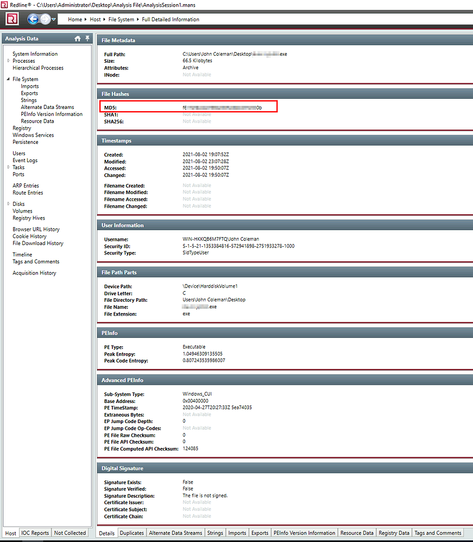The image size is (473, 542).
Task: Open the Registry Data tab
Action: [x=394, y=533]
